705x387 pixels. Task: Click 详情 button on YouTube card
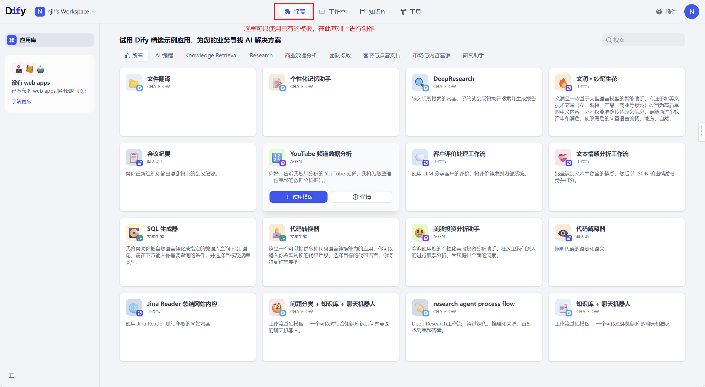(x=361, y=197)
